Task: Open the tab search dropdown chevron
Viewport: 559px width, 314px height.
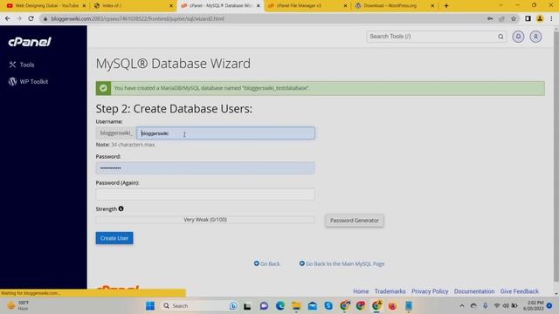Action: 500,5
